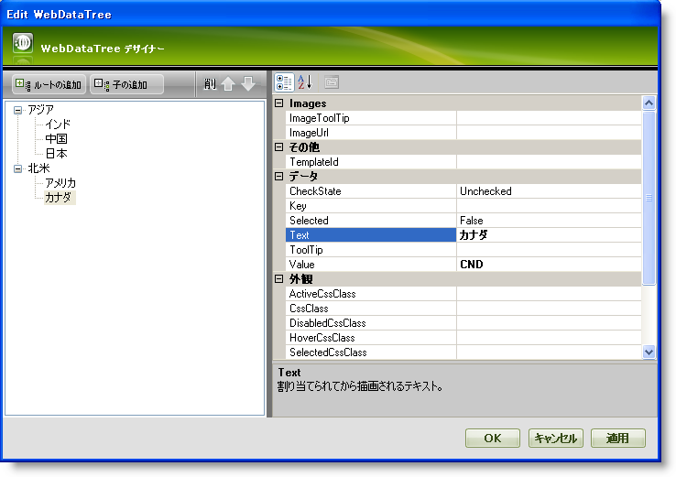
Task: Click the Key value field
Action: coord(549,206)
